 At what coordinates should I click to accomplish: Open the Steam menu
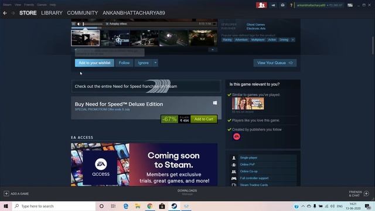[7, 5]
